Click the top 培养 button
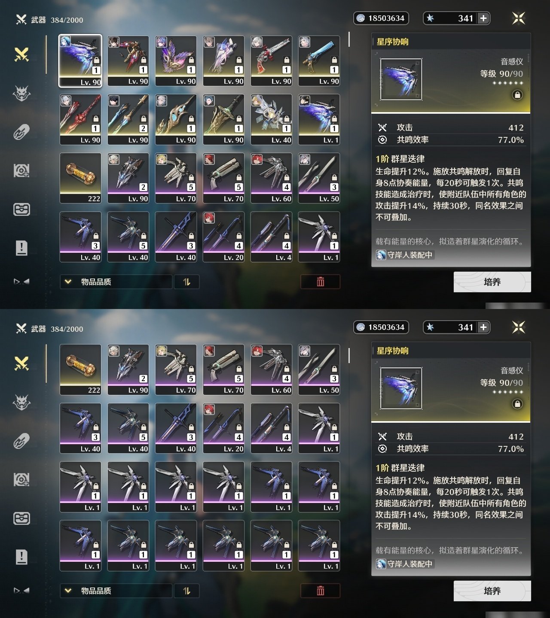This screenshot has height=618, width=550. (x=492, y=282)
